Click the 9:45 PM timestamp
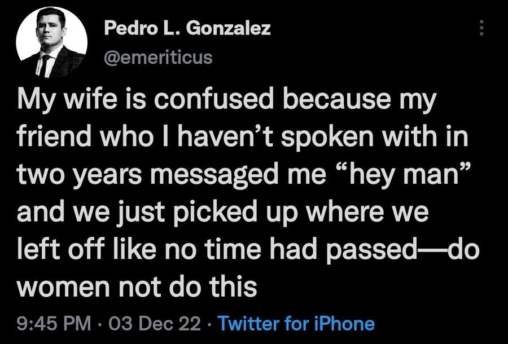Screen dimensions: 508x344 click(54, 323)
